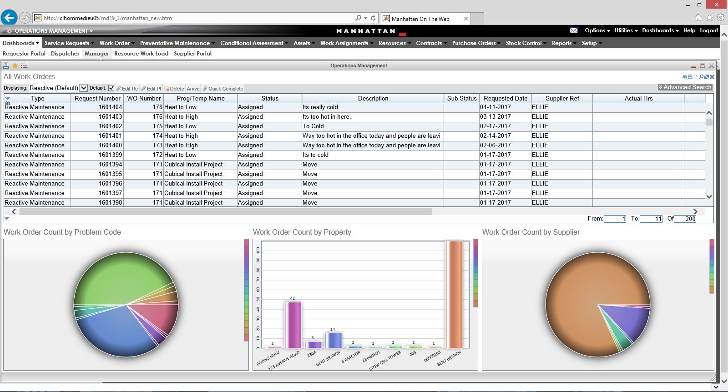Click the gold star favorites icon
The height and width of the screenshot is (392, 728).
15,65
